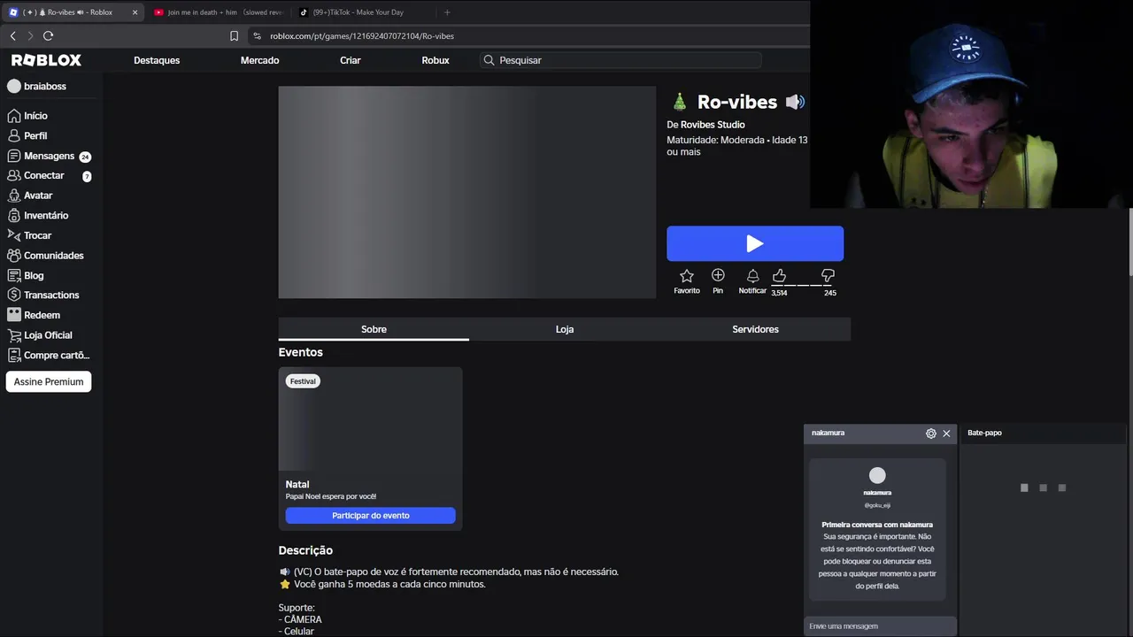The width and height of the screenshot is (1133, 637).
Task: Add Ro-vibes to Favorito with star icon
Action: (687, 276)
